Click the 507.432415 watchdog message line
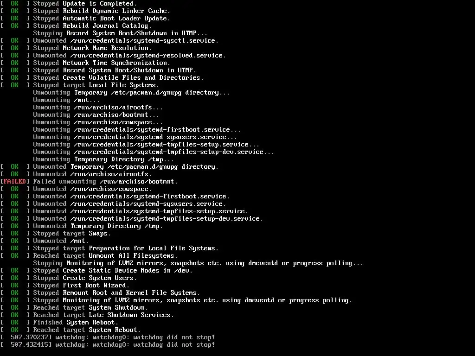The width and height of the screenshot is (475, 356). (108, 345)
